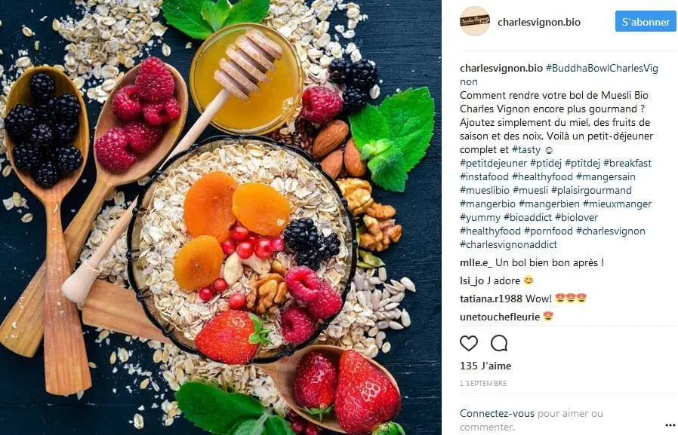Open the muesli bowl post photo
This screenshot has width=678, height=435.
(x=220, y=217)
